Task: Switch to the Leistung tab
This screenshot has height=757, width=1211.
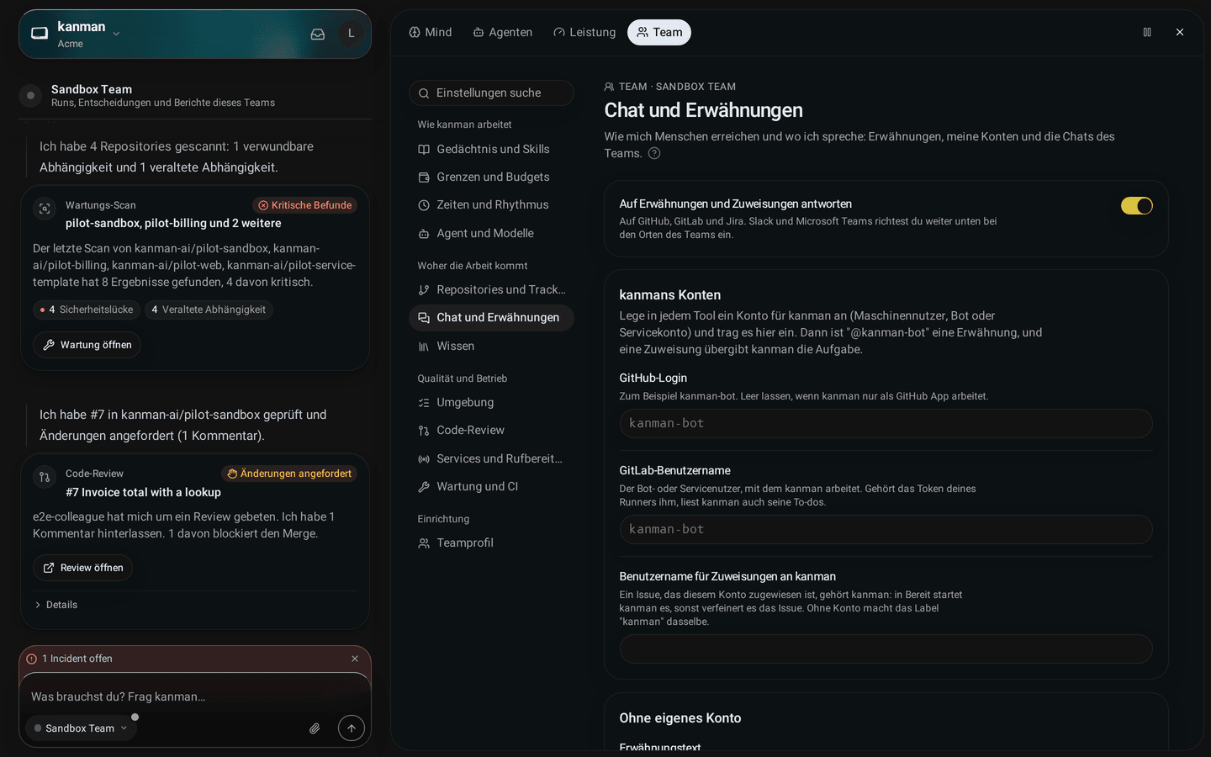Action: click(x=584, y=32)
